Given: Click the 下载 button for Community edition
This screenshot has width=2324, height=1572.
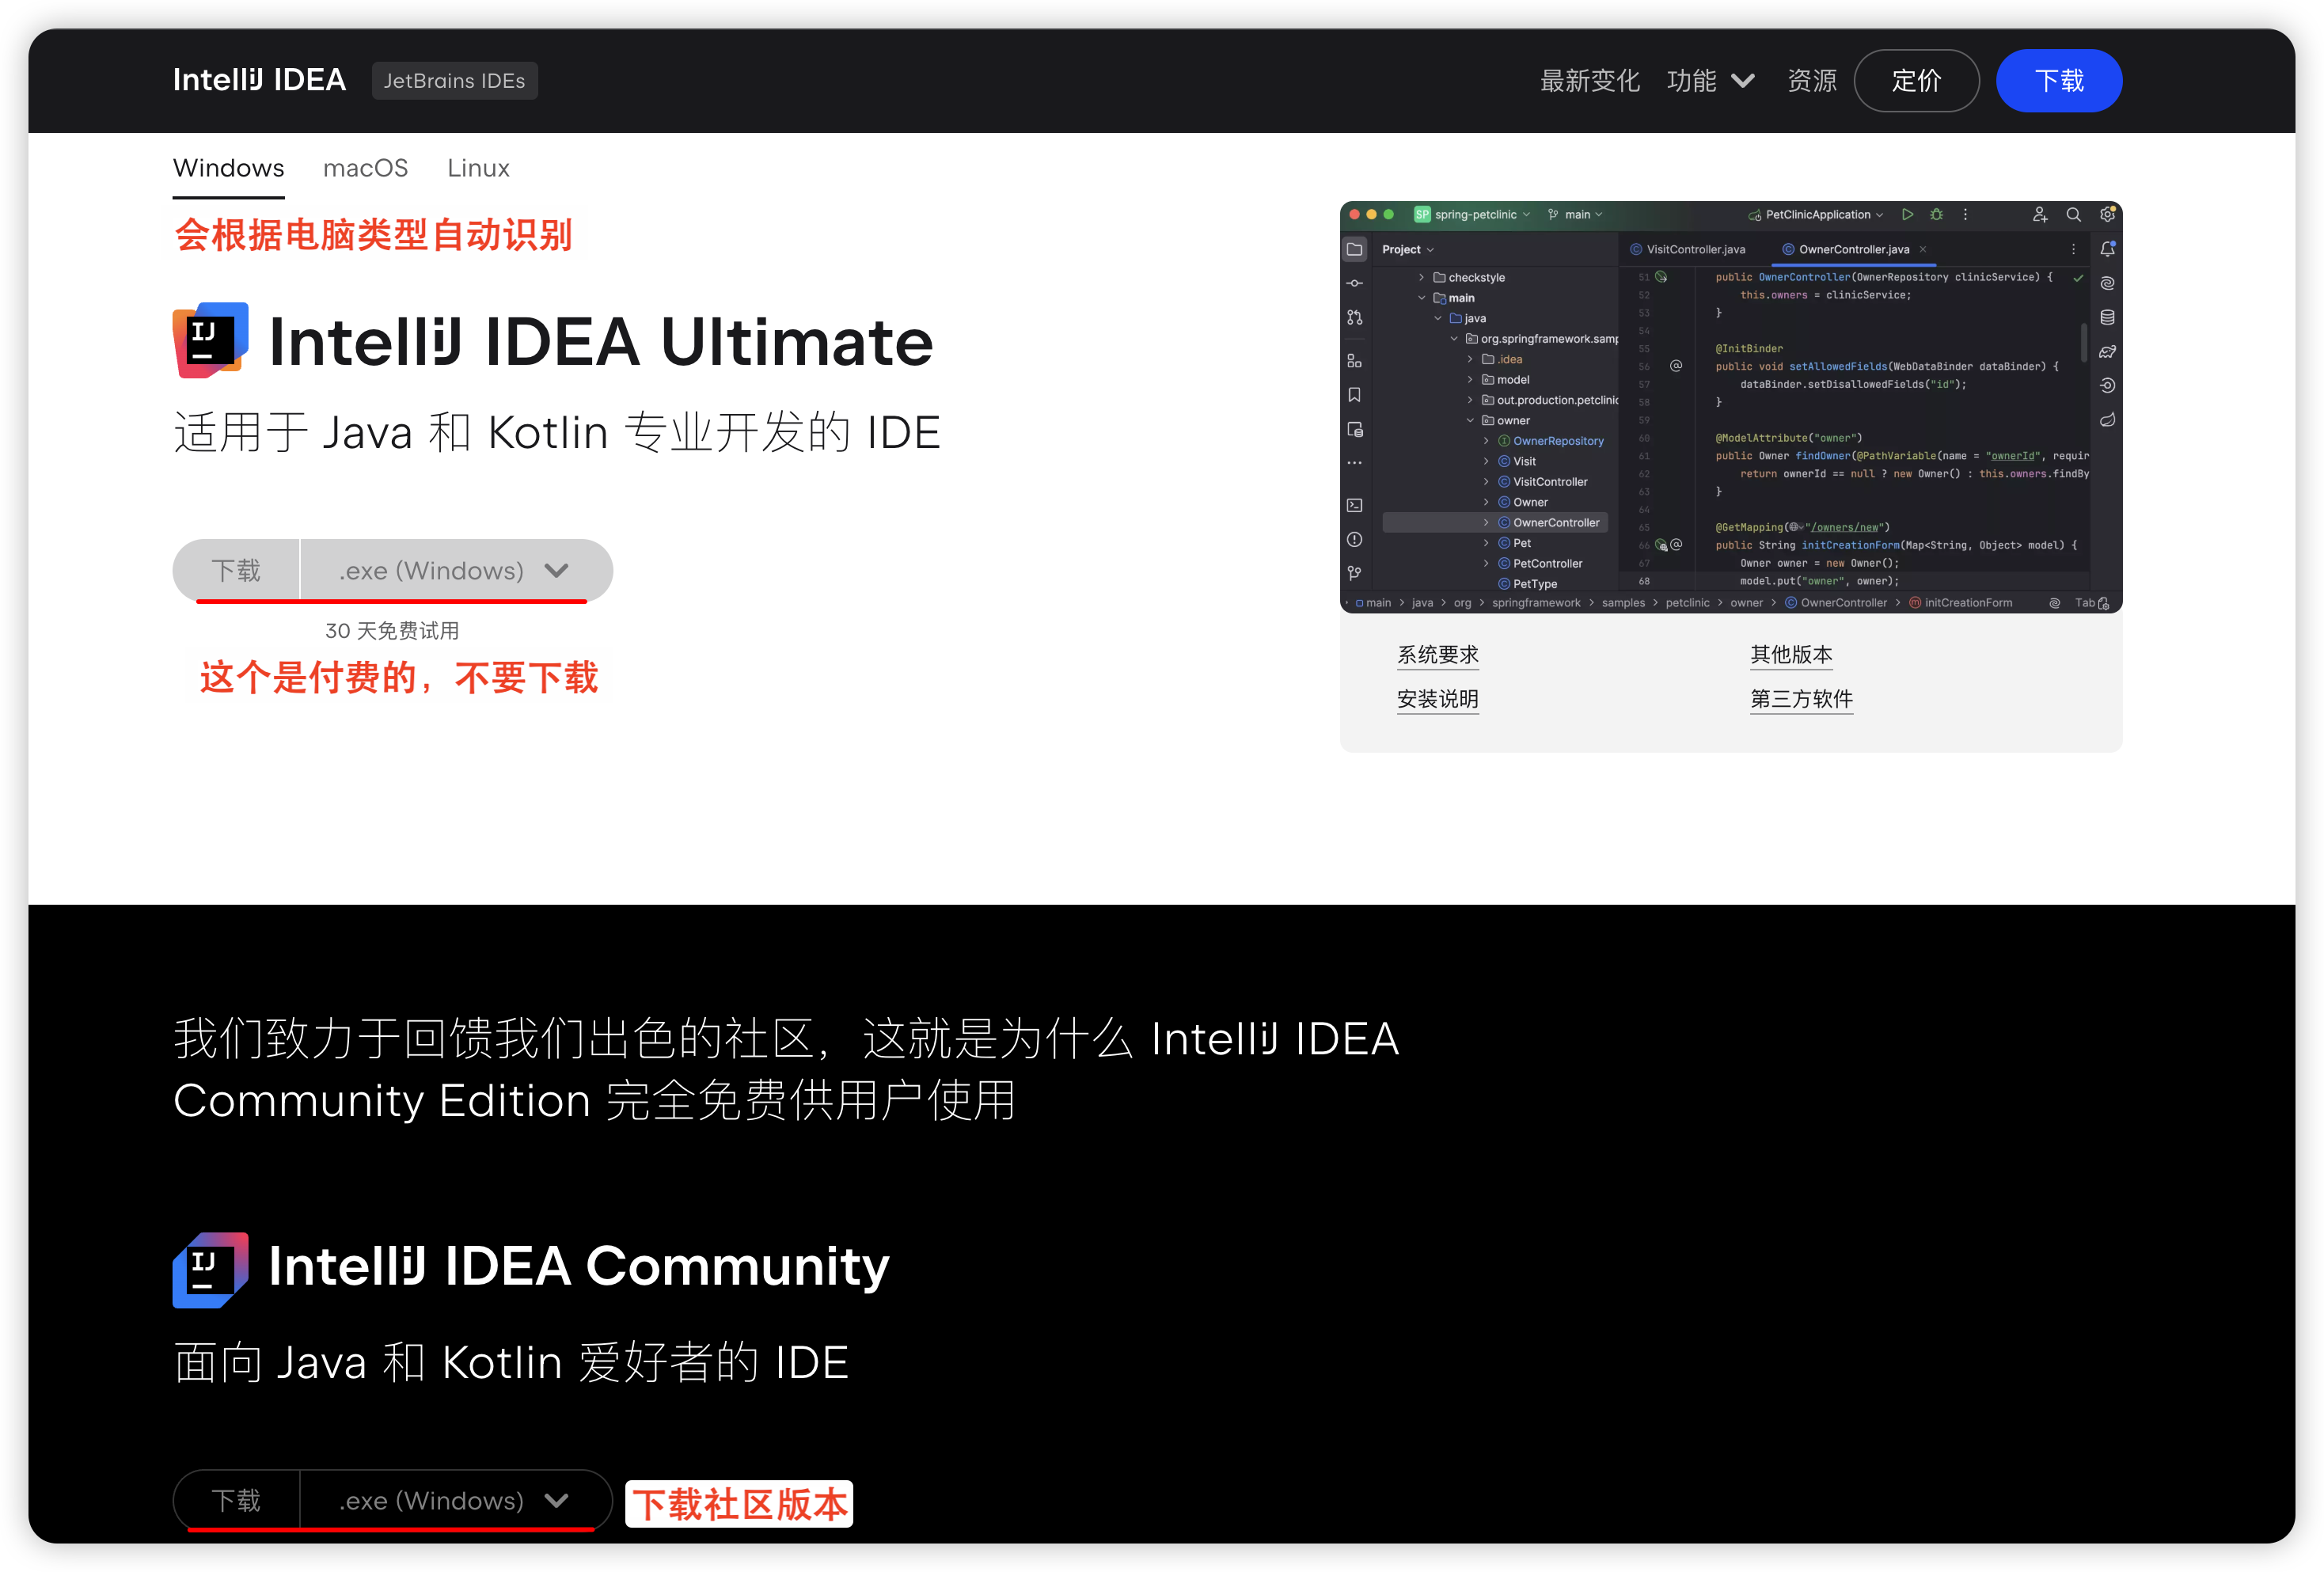Looking at the screenshot, I should pos(236,1500).
